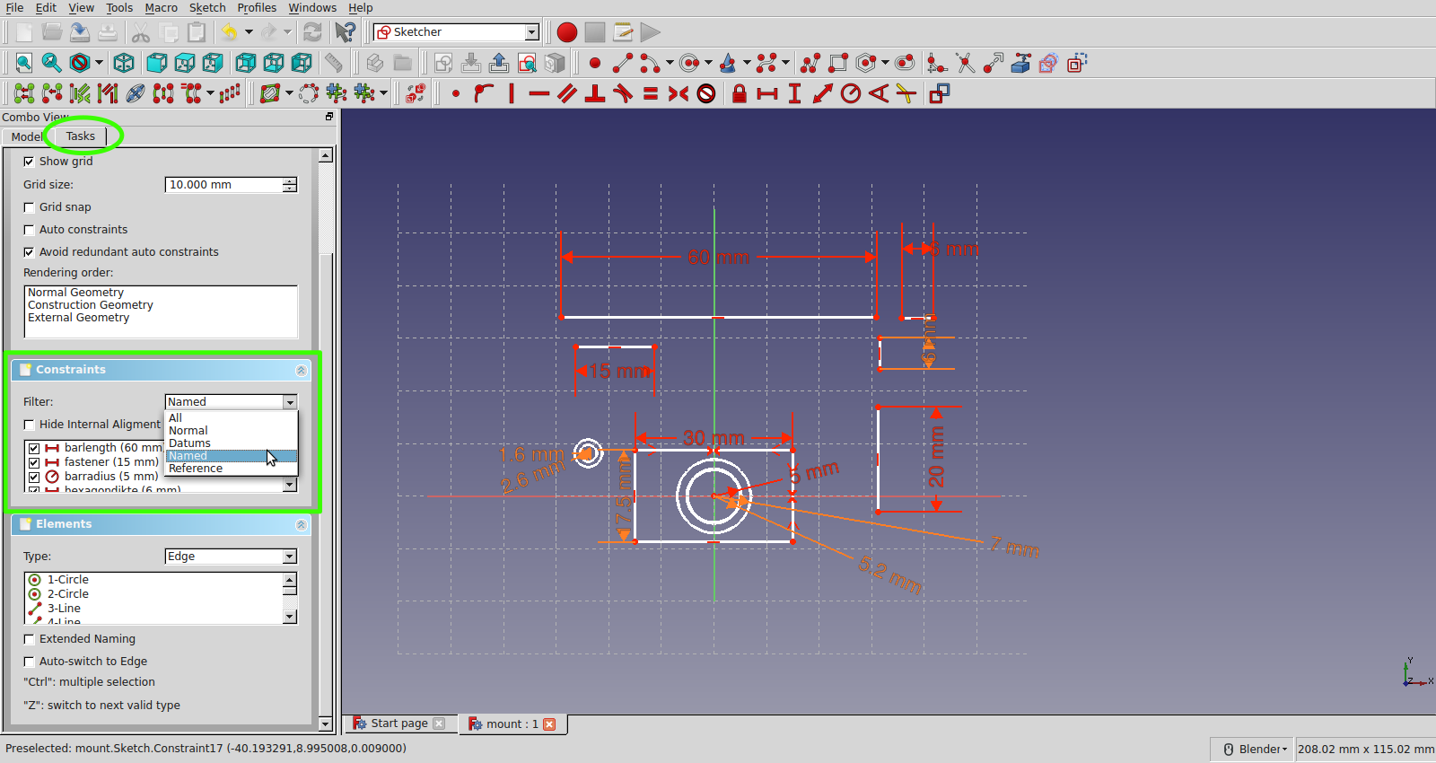Select the Create rectangle tool

coord(837,63)
